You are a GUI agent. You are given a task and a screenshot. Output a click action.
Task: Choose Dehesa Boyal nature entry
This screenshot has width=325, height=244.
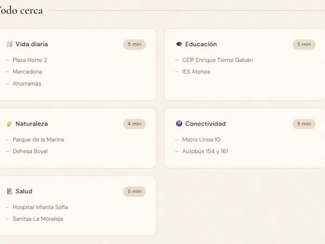[x=30, y=151]
